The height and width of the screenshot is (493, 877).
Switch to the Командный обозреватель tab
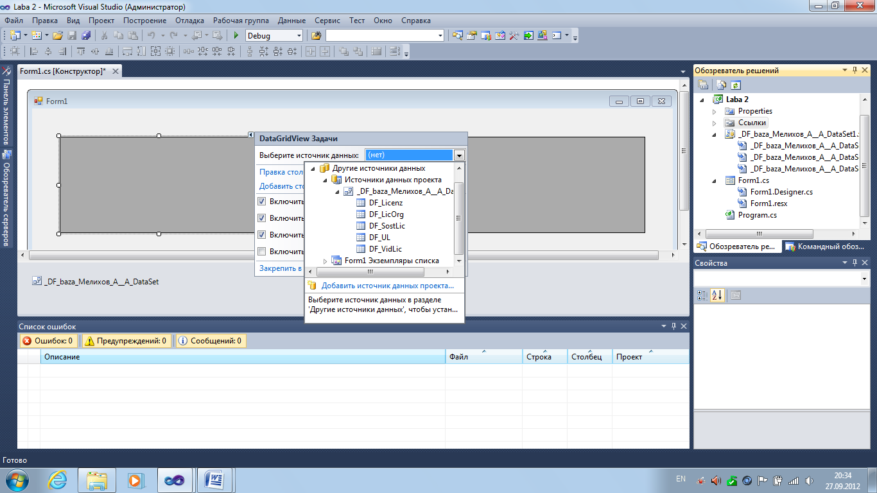pos(825,246)
